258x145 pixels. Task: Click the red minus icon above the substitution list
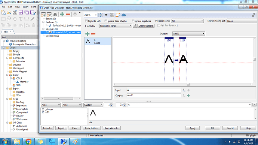93,34
